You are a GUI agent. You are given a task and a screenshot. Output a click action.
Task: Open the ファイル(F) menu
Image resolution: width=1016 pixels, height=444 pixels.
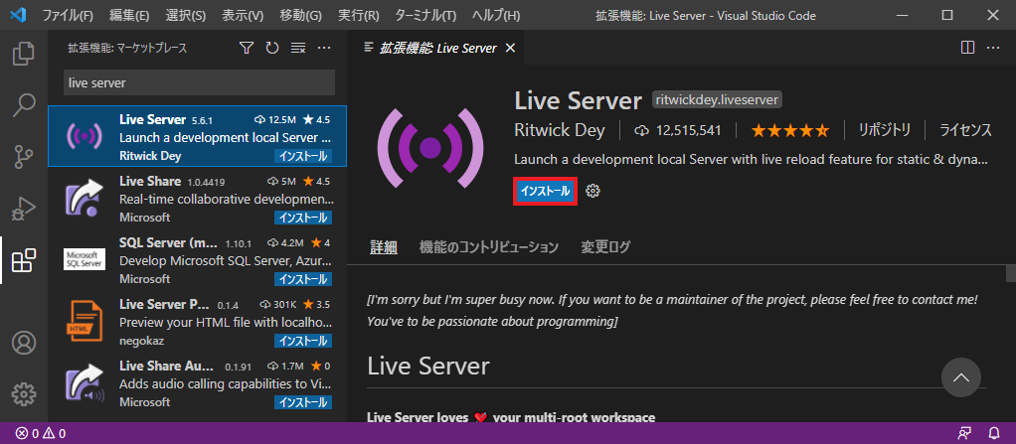[68, 15]
